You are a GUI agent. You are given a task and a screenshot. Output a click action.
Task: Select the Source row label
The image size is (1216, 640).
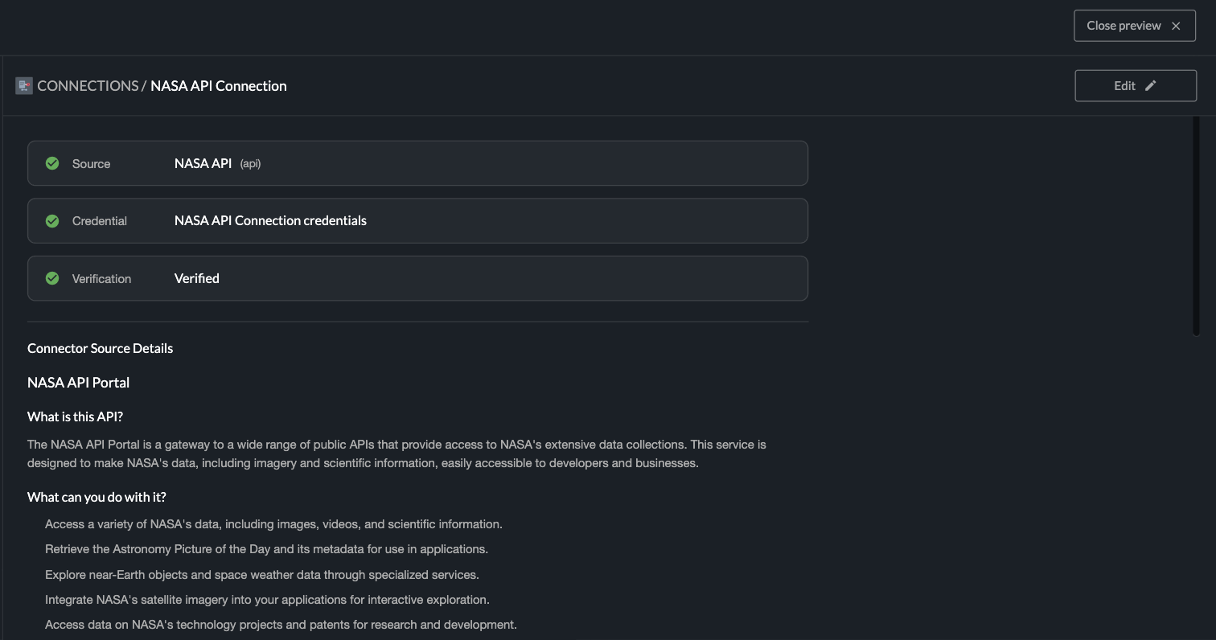[91, 164]
